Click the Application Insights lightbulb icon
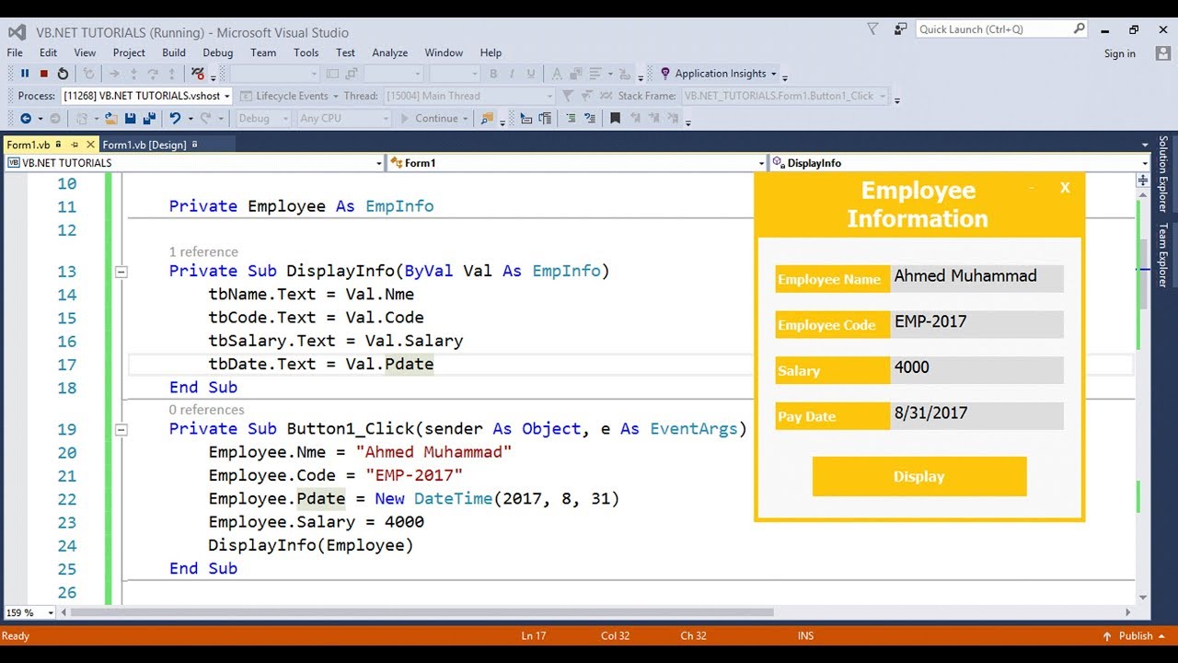Viewport: 1178px width, 663px height. (x=665, y=74)
